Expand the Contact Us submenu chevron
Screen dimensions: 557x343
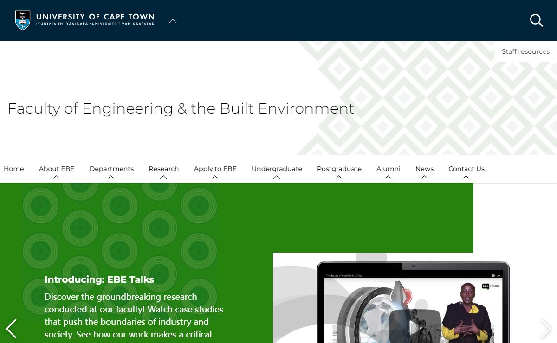tap(466, 177)
